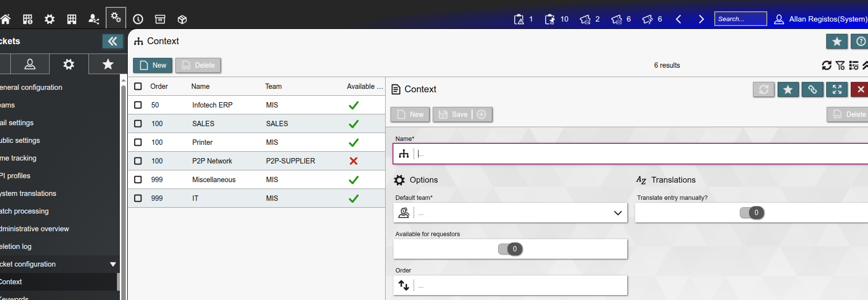Click the link icon in Context panel
This screenshot has width=868, height=300.
pyautogui.click(x=812, y=89)
